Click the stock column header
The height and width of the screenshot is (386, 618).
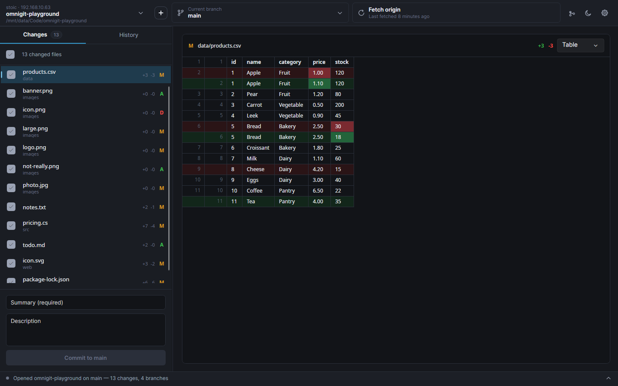(342, 62)
